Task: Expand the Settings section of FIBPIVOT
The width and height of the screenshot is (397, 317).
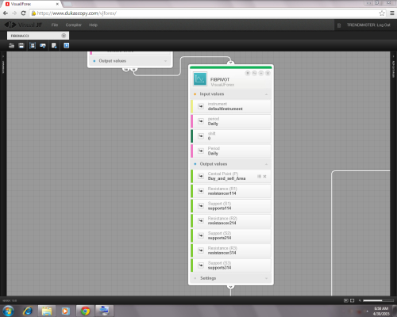Action: click(266, 278)
